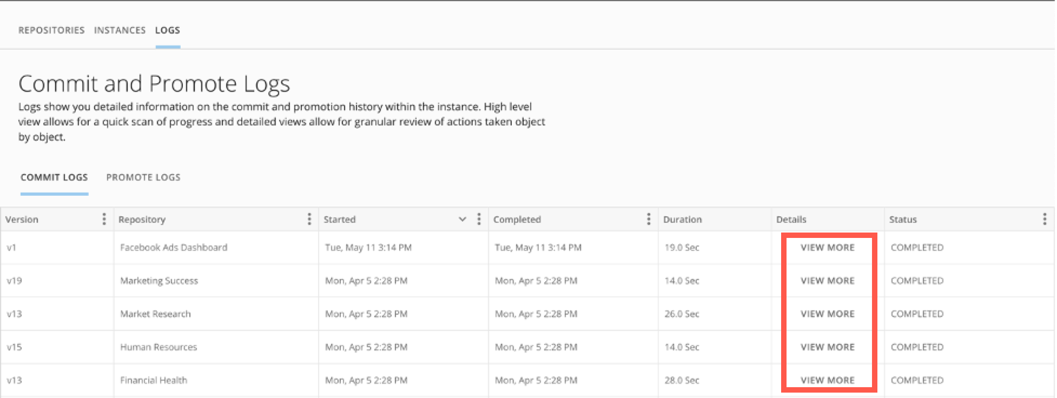Open Completed column options menu

tap(649, 219)
